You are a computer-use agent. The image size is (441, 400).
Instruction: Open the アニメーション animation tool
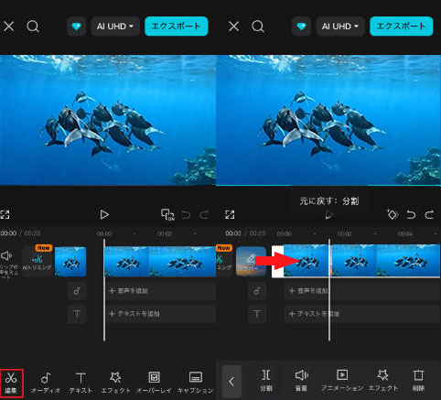[x=342, y=380]
